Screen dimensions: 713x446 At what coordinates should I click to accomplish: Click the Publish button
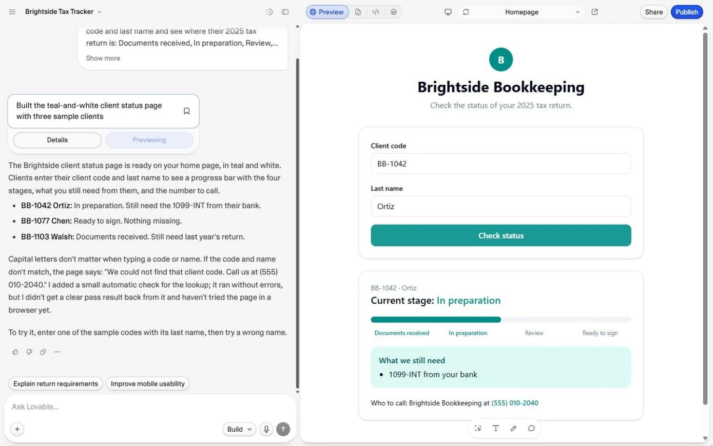coord(687,12)
